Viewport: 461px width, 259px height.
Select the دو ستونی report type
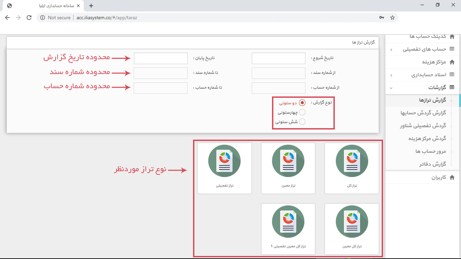point(302,103)
